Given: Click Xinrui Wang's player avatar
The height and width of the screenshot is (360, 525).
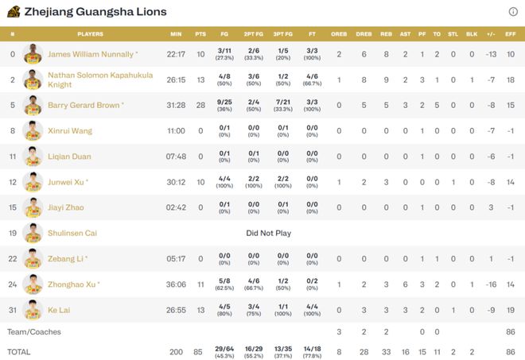Looking at the screenshot, I should (x=33, y=131).
